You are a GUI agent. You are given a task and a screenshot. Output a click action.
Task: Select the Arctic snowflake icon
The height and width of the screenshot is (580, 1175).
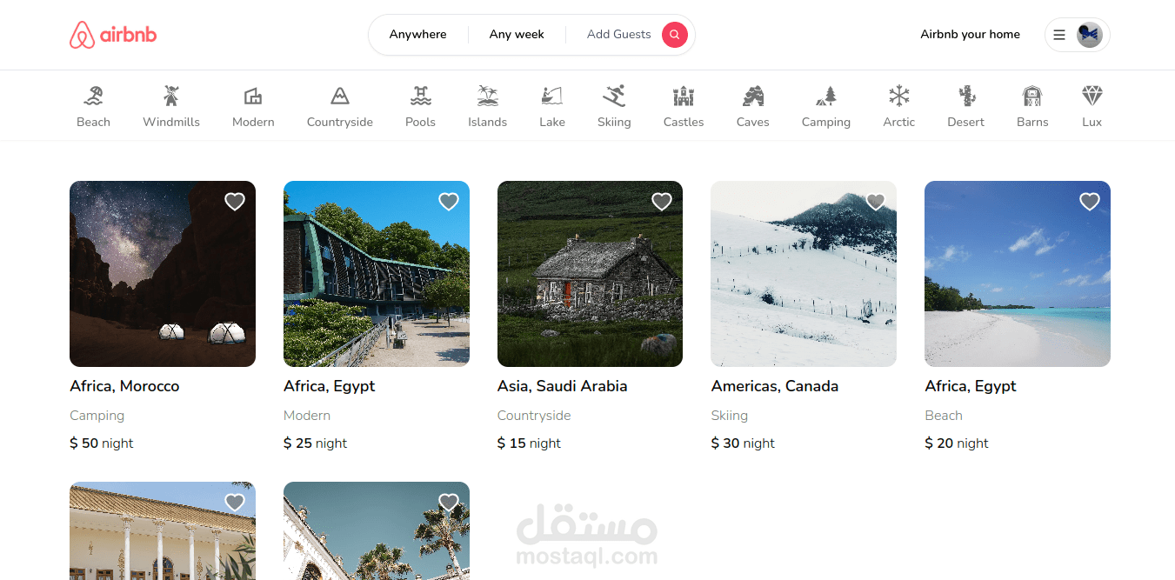pyautogui.click(x=899, y=96)
